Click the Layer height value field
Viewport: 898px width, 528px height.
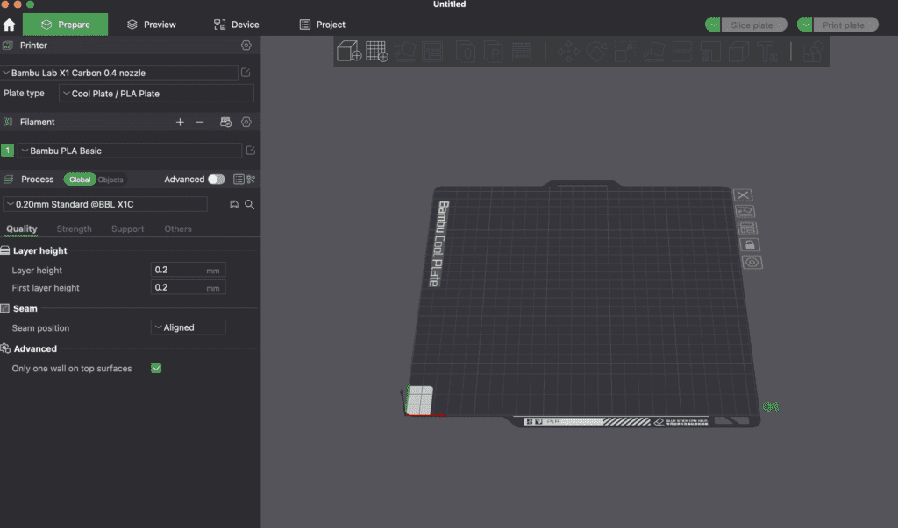188,270
